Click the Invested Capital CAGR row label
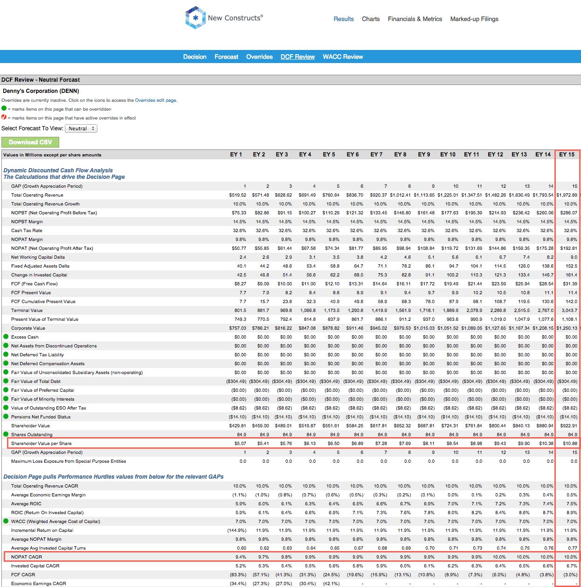581x587 pixels. [35, 566]
